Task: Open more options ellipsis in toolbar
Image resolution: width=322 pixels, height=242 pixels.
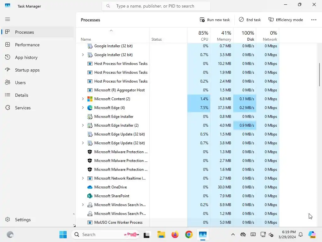Action: pos(314,20)
